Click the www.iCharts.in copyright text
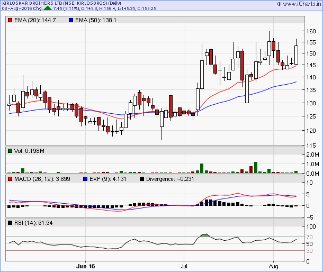This screenshot has width=323, height=272. tap(299, 4)
